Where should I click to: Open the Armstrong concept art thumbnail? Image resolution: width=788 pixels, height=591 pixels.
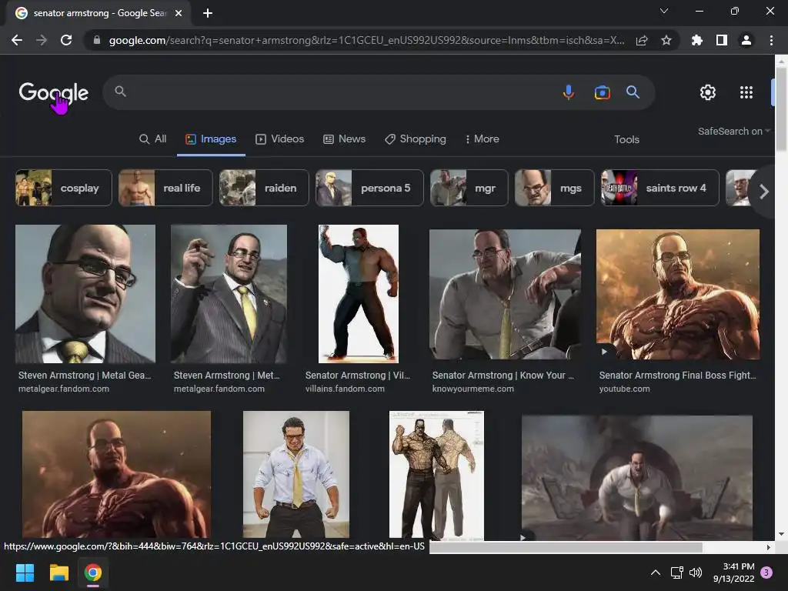tap(436, 476)
